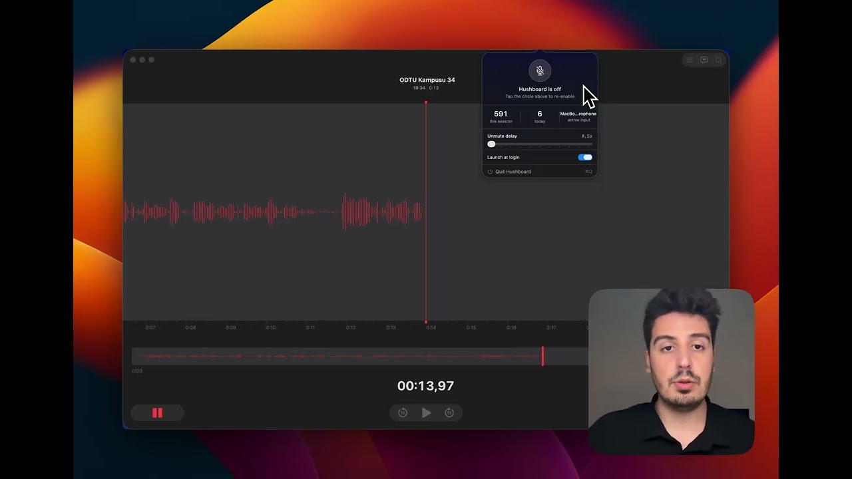The height and width of the screenshot is (479, 852).
Task: Open the sidebar list icon in Voice Memos toolbar
Action: 690,60
